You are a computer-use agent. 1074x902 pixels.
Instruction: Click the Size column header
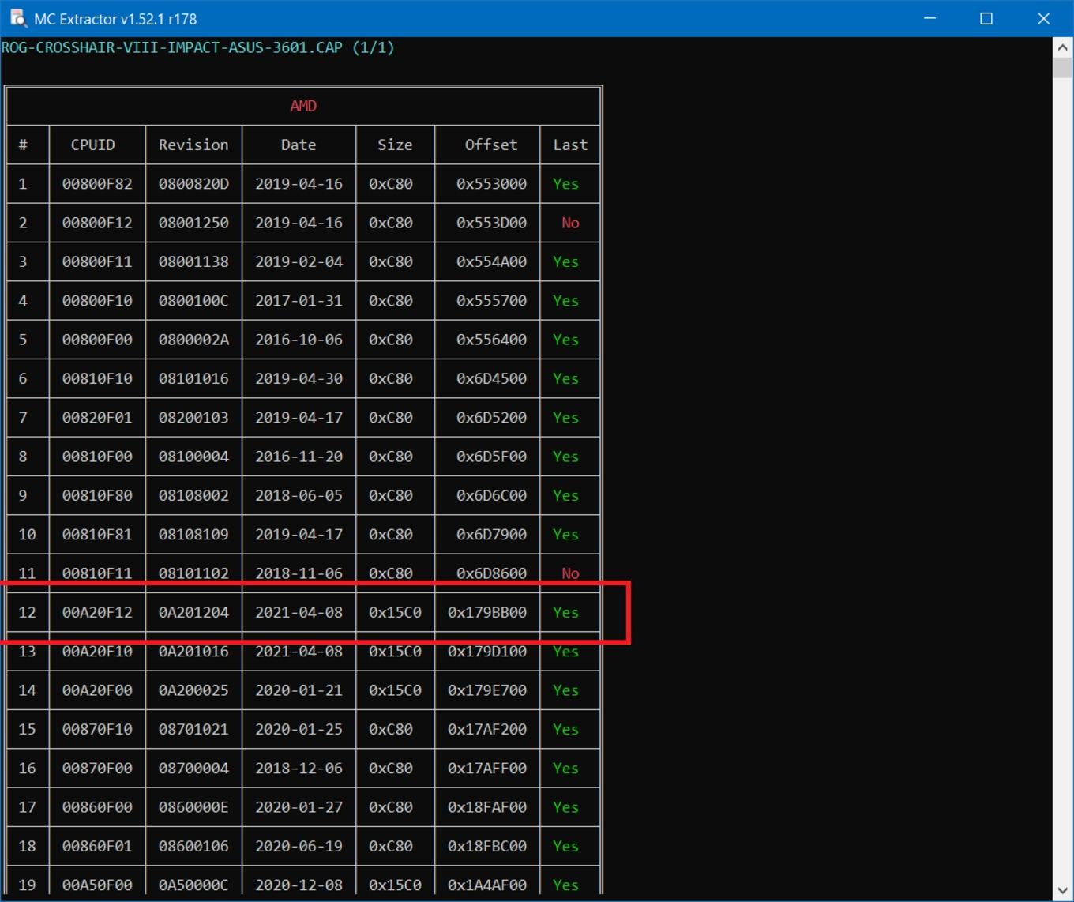pos(395,145)
